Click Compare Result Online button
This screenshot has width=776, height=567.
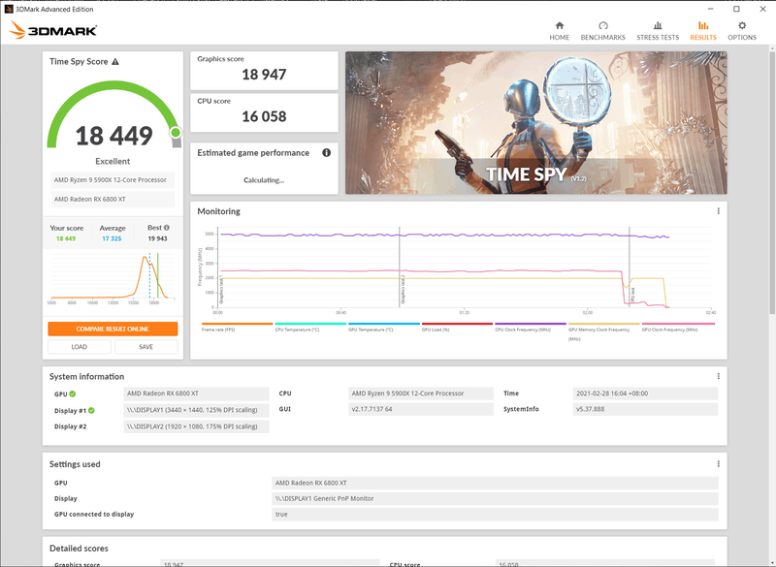coord(113,329)
